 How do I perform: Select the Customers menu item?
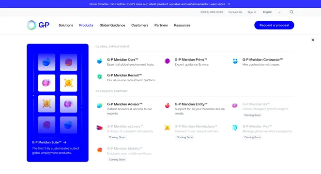139,25
